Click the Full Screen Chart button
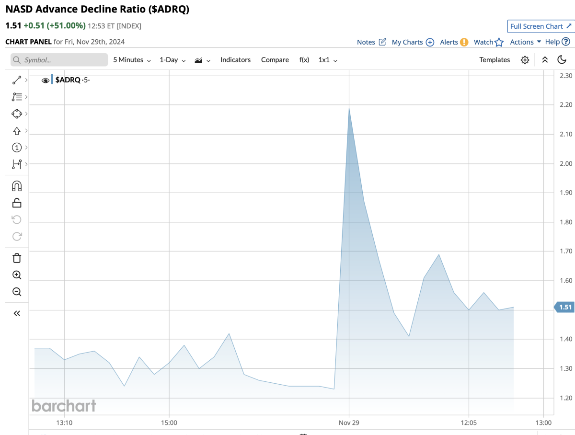Screen dimensions: 575x435 pos(540,26)
